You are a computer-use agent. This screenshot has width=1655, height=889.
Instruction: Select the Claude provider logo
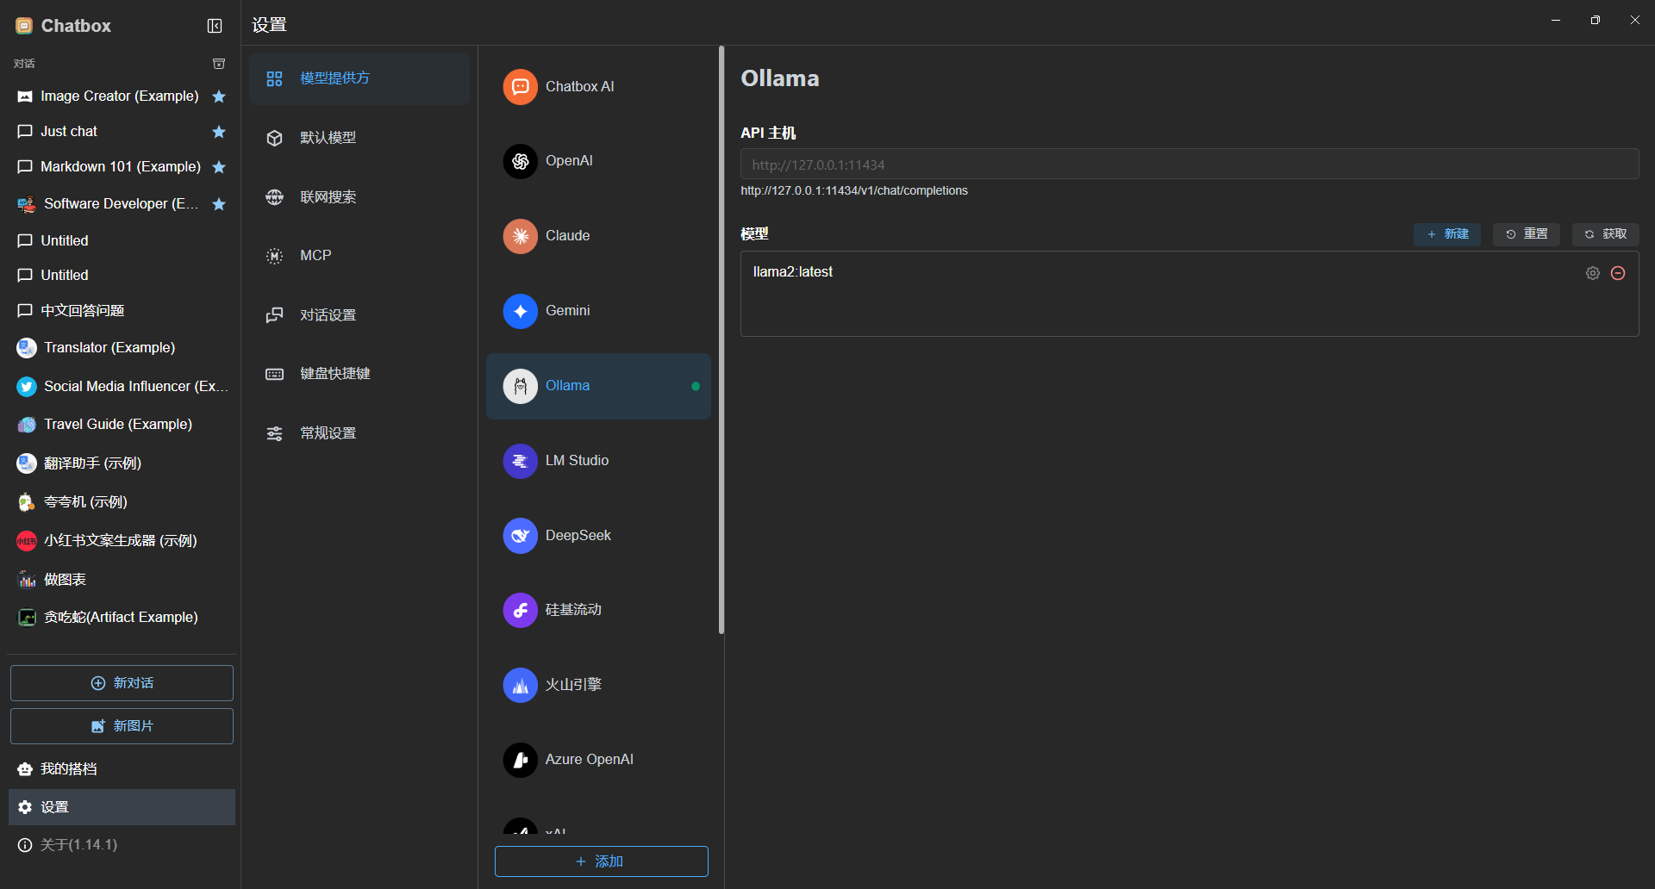(x=521, y=236)
